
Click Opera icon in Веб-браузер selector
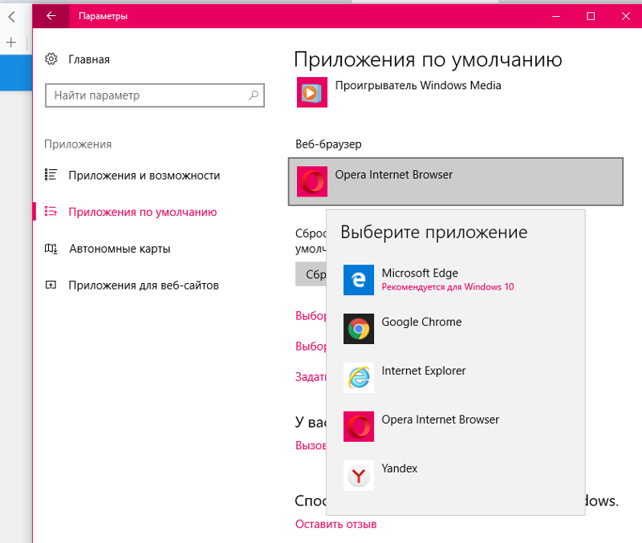tap(312, 181)
